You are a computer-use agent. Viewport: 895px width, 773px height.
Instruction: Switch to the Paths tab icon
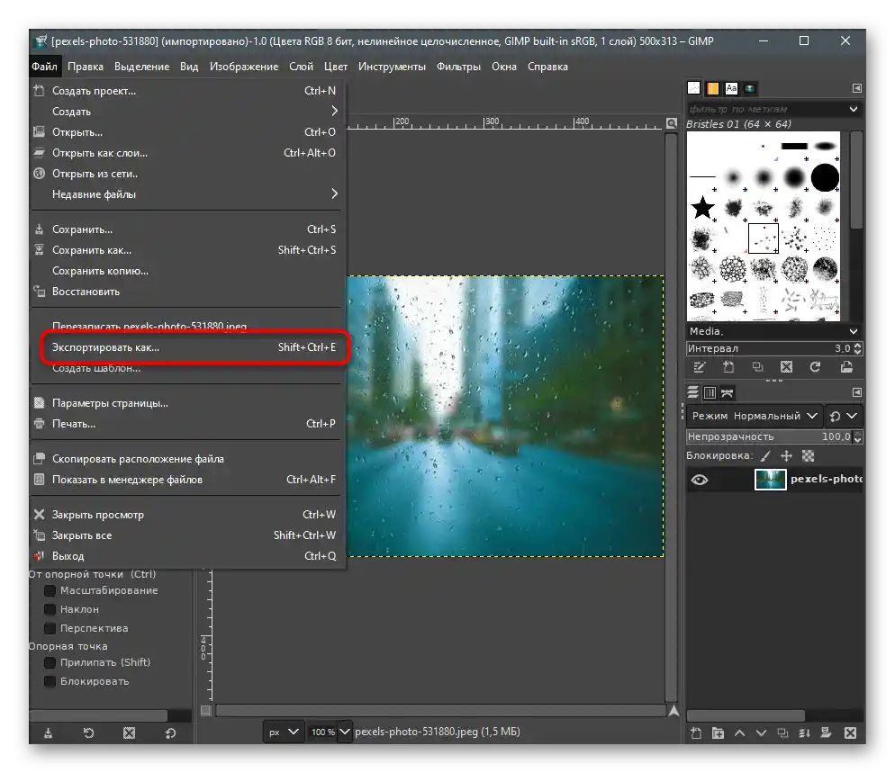pyautogui.click(x=727, y=392)
